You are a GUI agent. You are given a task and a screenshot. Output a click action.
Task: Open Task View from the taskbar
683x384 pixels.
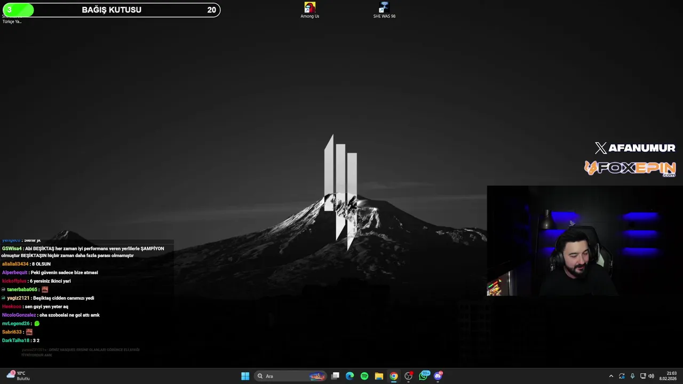pyautogui.click(x=335, y=376)
